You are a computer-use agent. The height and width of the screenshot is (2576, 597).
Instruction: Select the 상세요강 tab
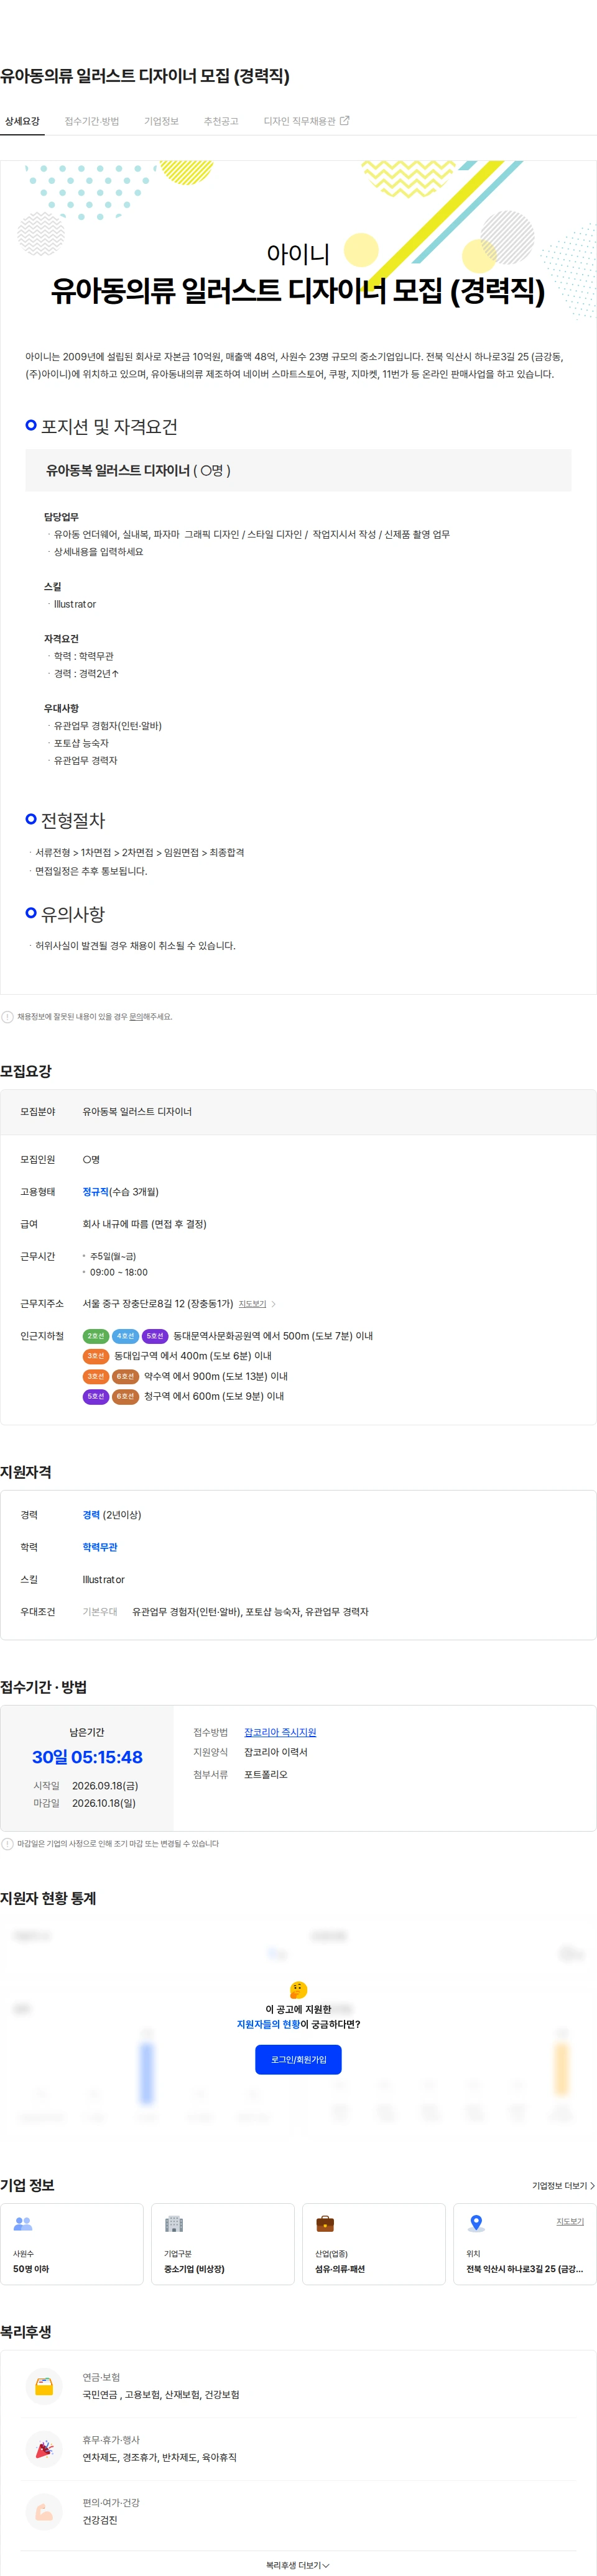pos(22,121)
